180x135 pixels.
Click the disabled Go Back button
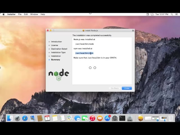pyautogui.click(x=115, y=88)
